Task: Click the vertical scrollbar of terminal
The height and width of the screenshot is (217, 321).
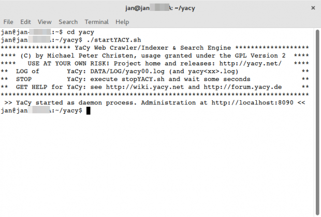Action: tap(317, 122)
